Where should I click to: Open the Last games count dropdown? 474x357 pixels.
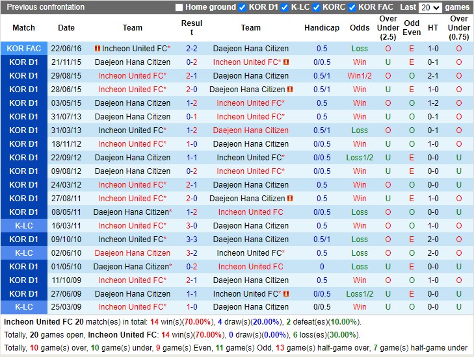pyautogui.click(x=430, y=8)
